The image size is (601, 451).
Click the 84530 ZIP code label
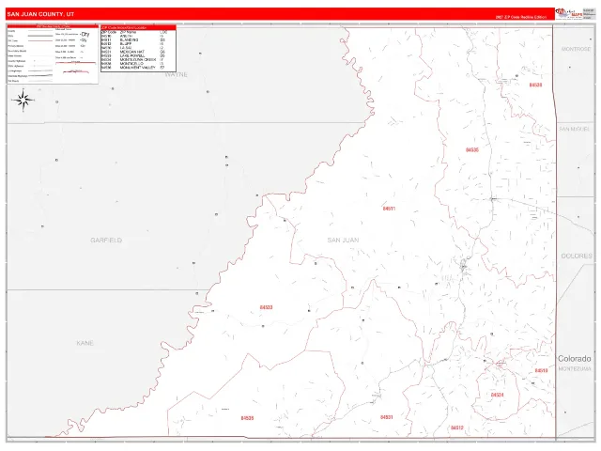pos(535,85)
